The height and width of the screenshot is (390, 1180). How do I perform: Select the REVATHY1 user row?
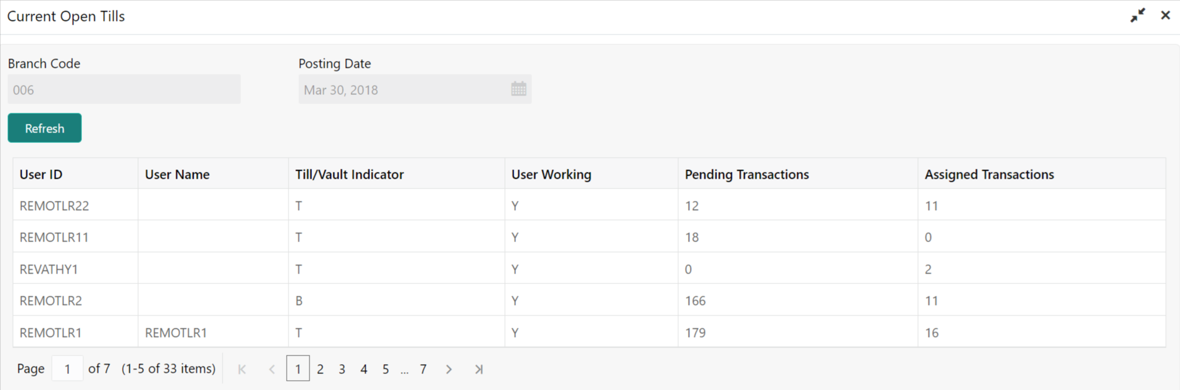click(x=49, y=269)
